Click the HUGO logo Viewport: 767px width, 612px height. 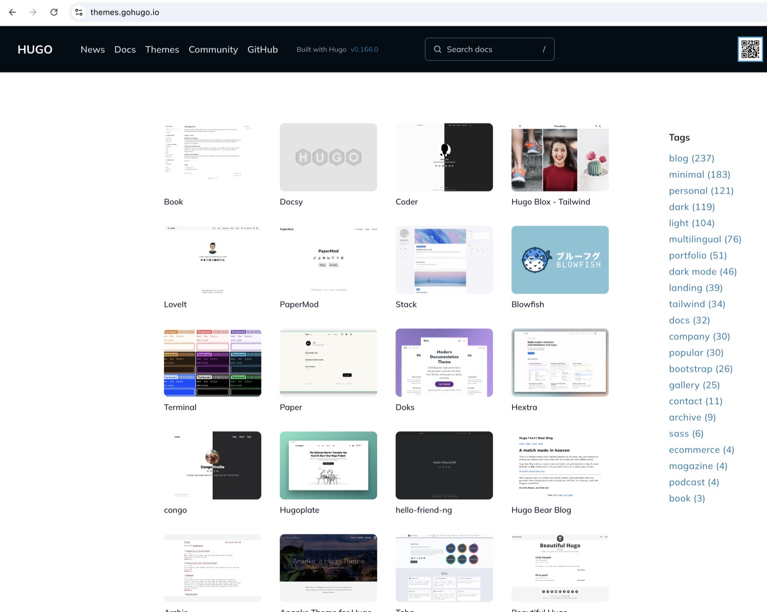tap(35, 49)
